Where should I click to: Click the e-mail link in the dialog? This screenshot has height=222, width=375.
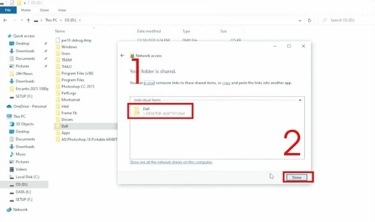149,83
